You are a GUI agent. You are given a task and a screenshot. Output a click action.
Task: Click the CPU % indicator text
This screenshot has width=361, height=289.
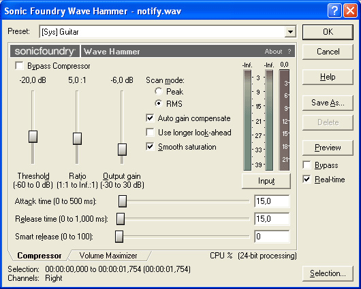(221, 256)
